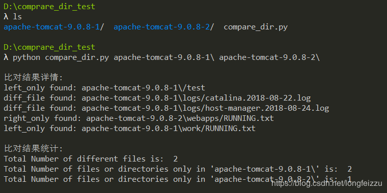Click the first D:\comprare_dir_test prompt path
Image resolution: width=387 pixels, height=193 pixels.
(49, 7)
